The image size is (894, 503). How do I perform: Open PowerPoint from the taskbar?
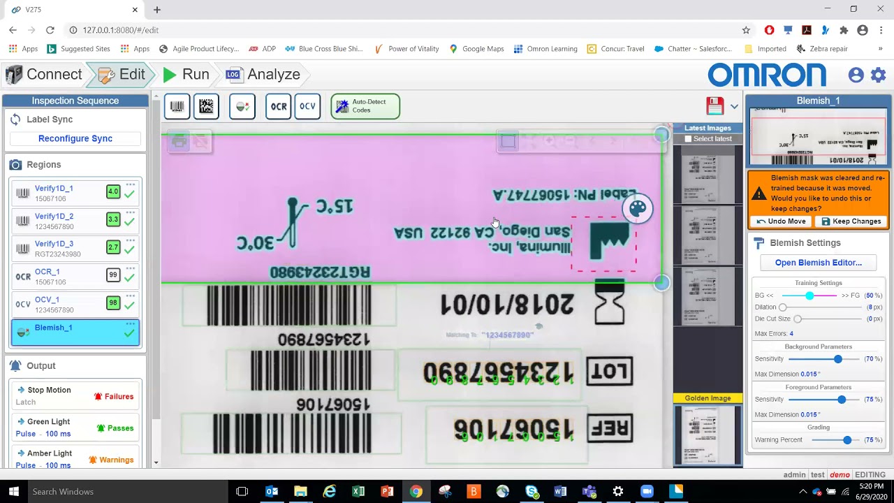[x=387, y=492]
